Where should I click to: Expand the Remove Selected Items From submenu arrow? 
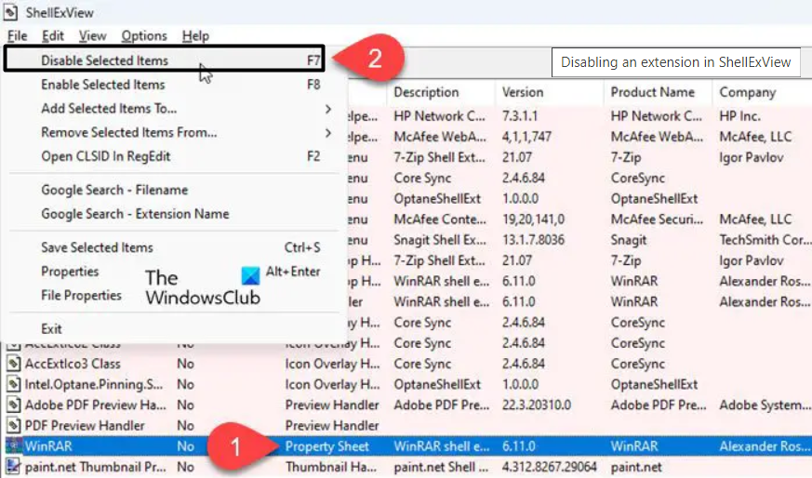(327, 133)
